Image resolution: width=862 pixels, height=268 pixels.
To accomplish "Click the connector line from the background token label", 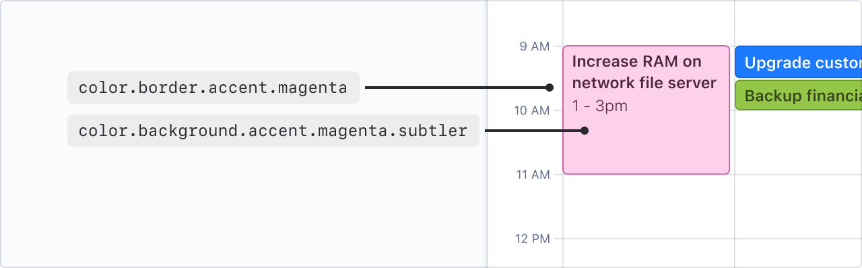I will point(533,131).
